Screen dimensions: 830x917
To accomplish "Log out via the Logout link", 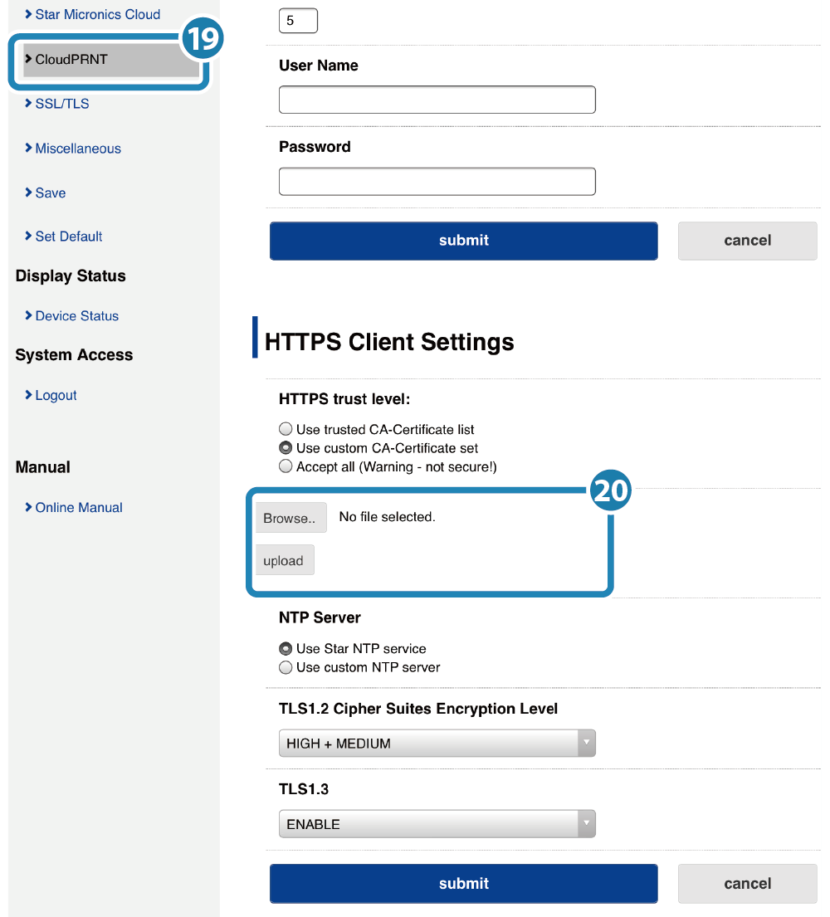I will pyautogui.click(x=56, y=396).
